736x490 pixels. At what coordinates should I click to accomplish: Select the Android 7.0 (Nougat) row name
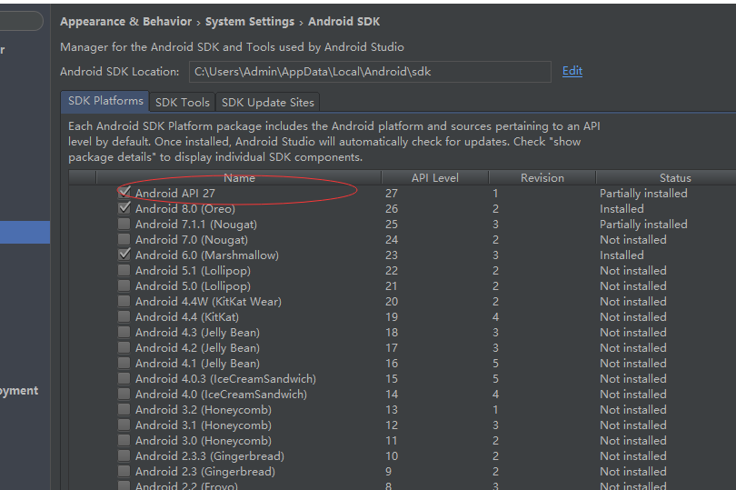point(192,240)
